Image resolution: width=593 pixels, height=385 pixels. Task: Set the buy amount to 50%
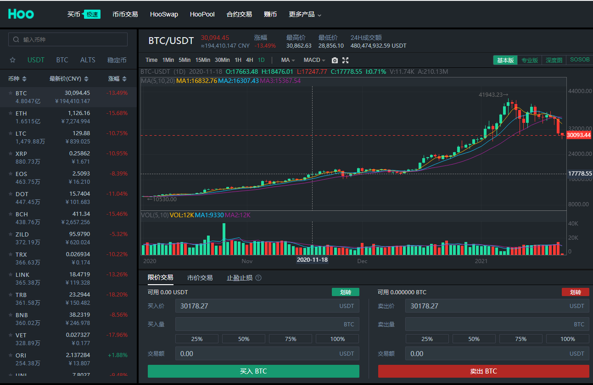pos(244,339)
